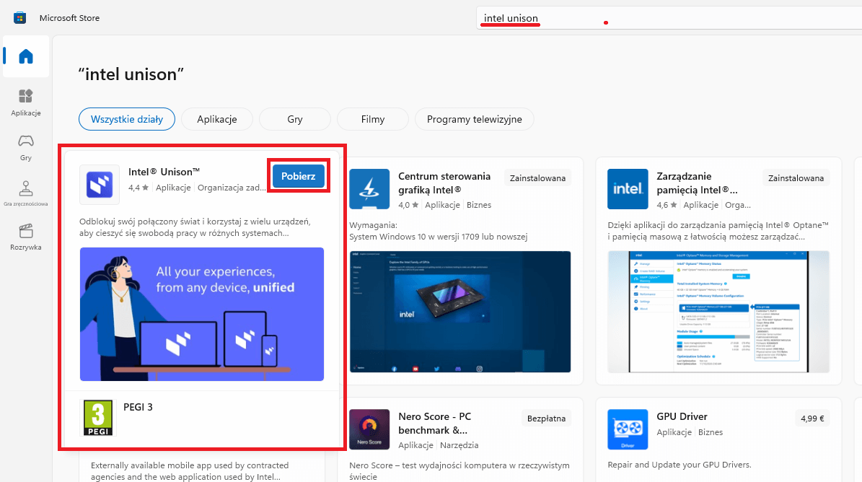Select the Wszystkie działy filter

click(x=127, y=119)
